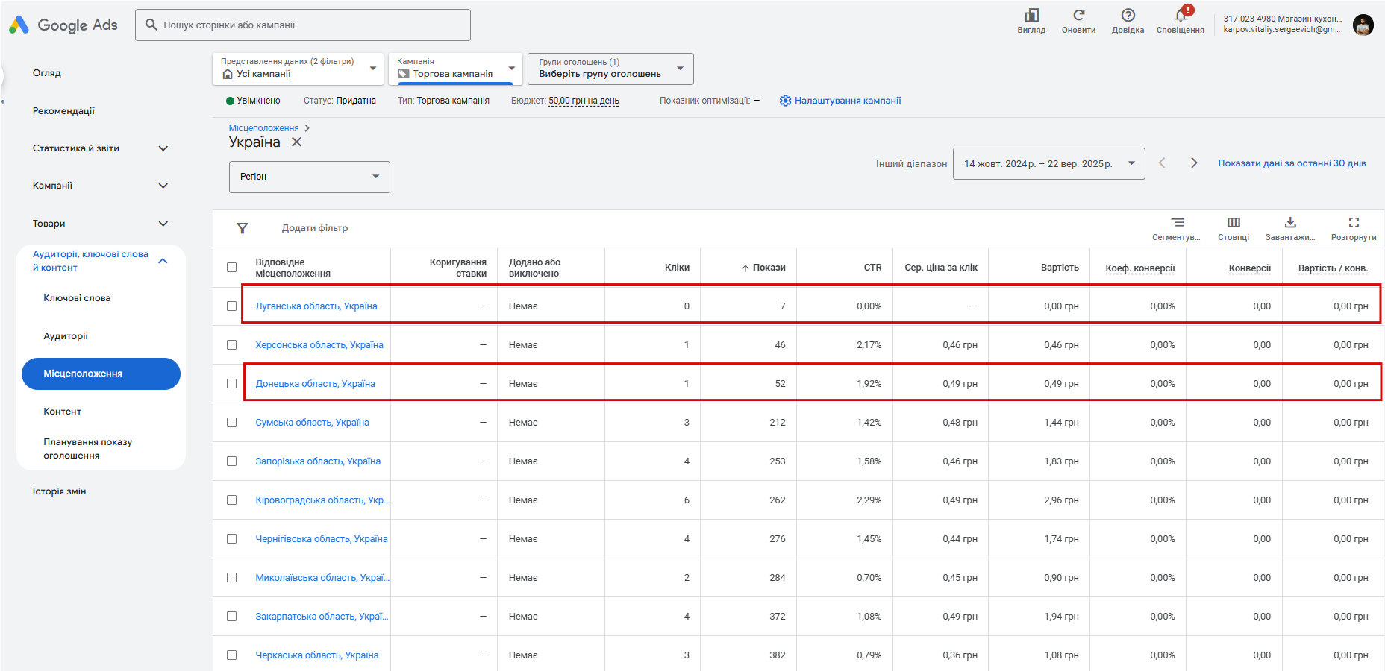Open Налаштування кампанії link
Image resolution: width=1385 pixels, height=671 pixels.
847,101
